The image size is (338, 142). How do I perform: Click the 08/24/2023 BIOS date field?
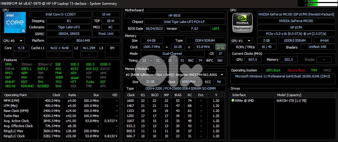coord(154,29)
